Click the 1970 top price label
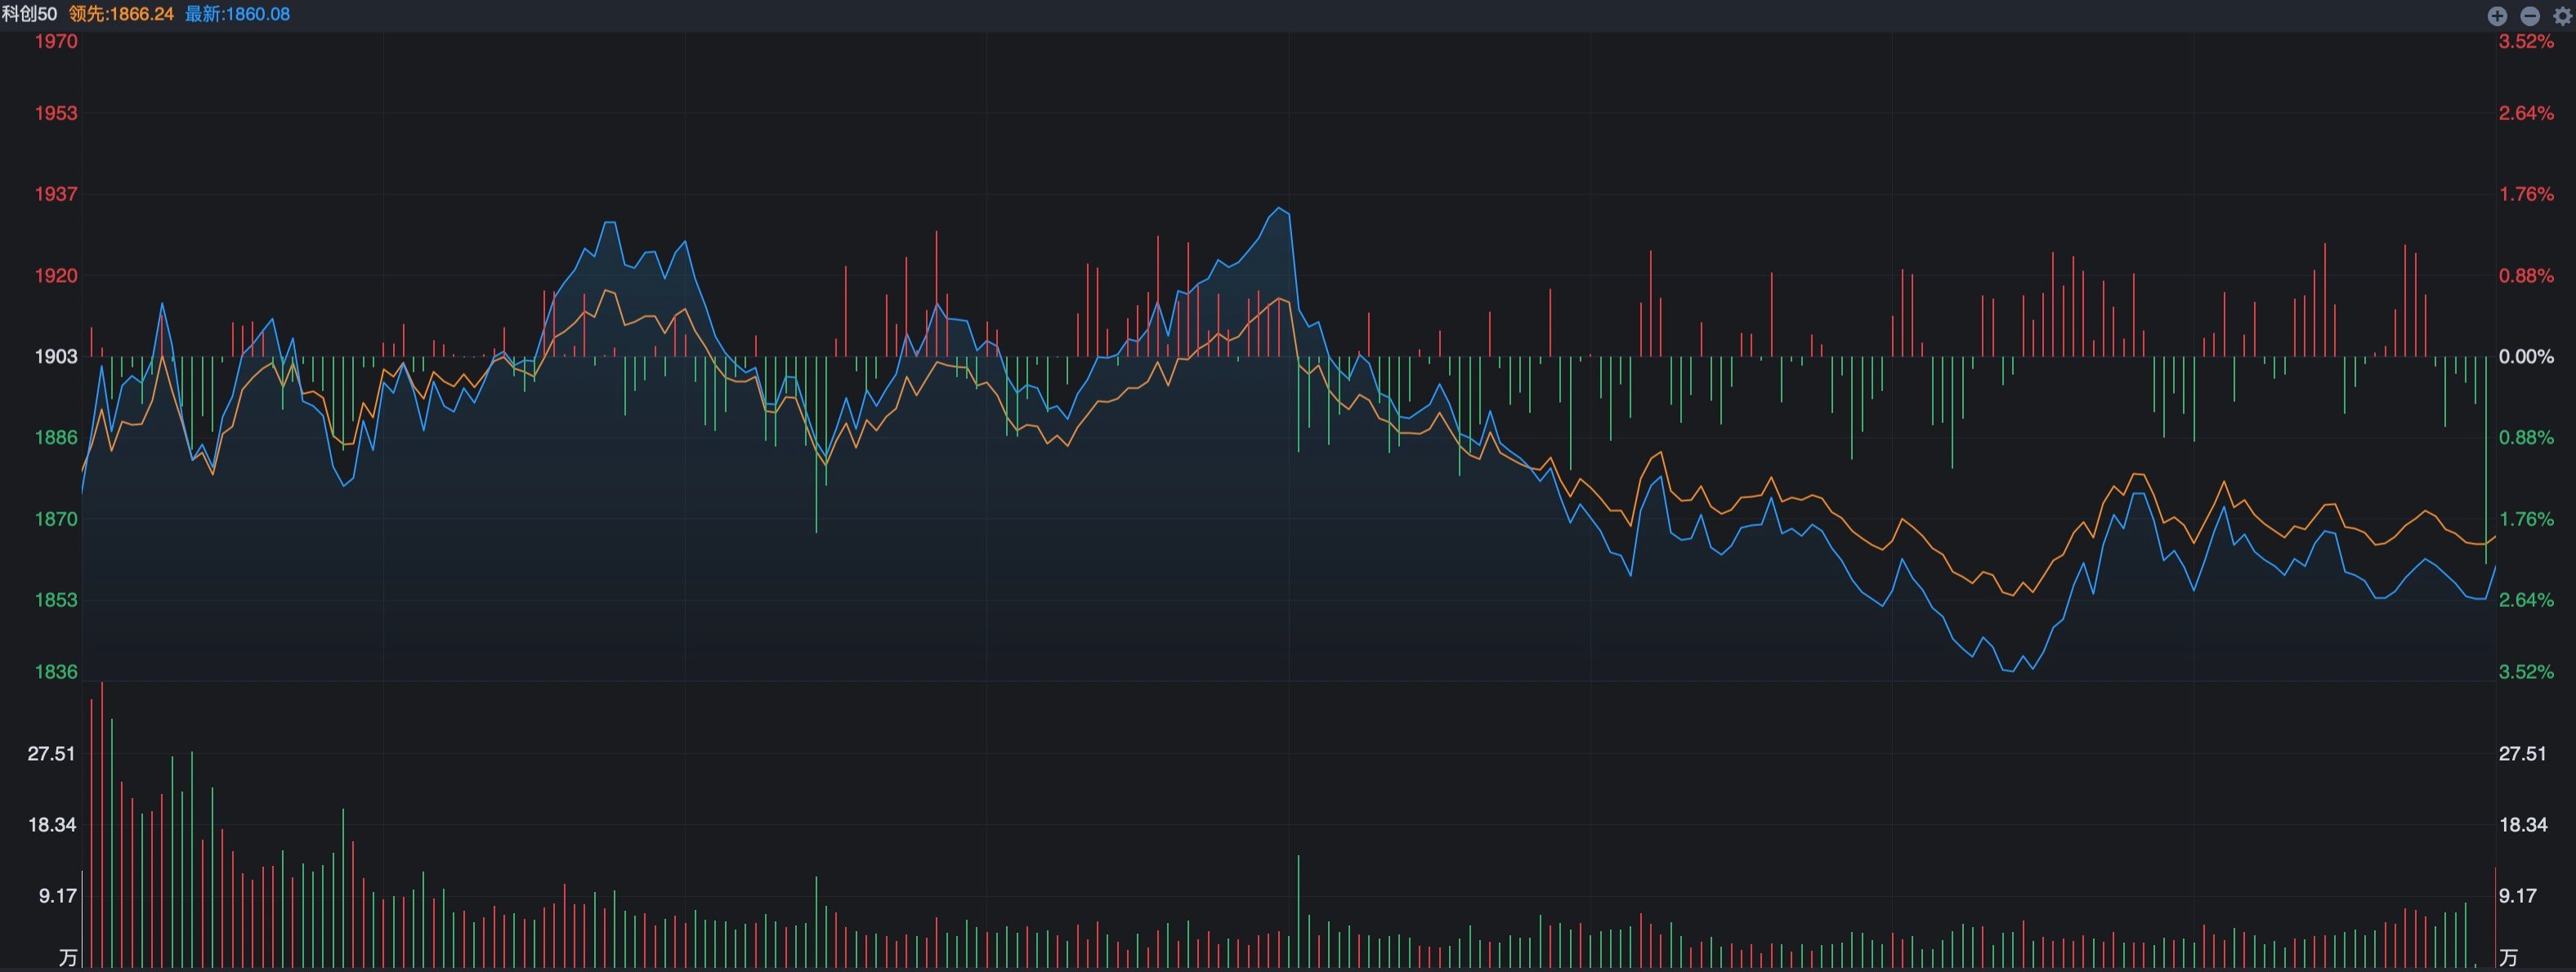 (x=56, y=41)
